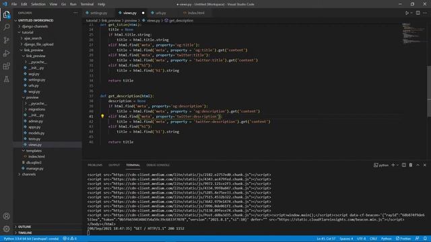
Task: Open the Terminal menu
Action: [87, 4]
